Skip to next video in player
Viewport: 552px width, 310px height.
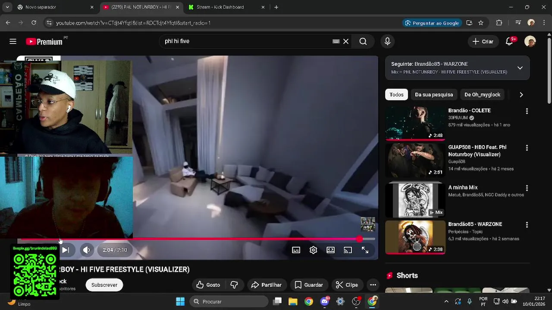tap(65, 250)
